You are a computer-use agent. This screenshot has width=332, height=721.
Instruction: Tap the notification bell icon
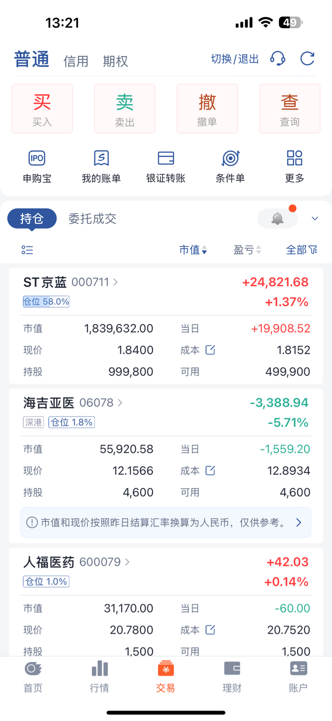278,219
